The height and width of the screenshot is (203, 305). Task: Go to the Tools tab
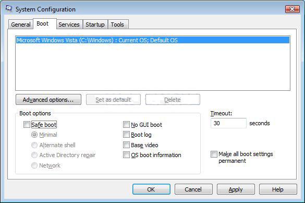117,25
